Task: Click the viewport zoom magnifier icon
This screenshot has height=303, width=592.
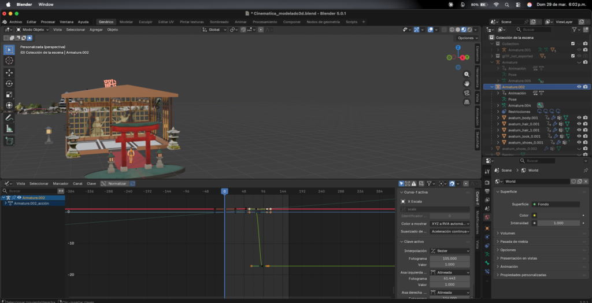Action: tap(467, 74)
